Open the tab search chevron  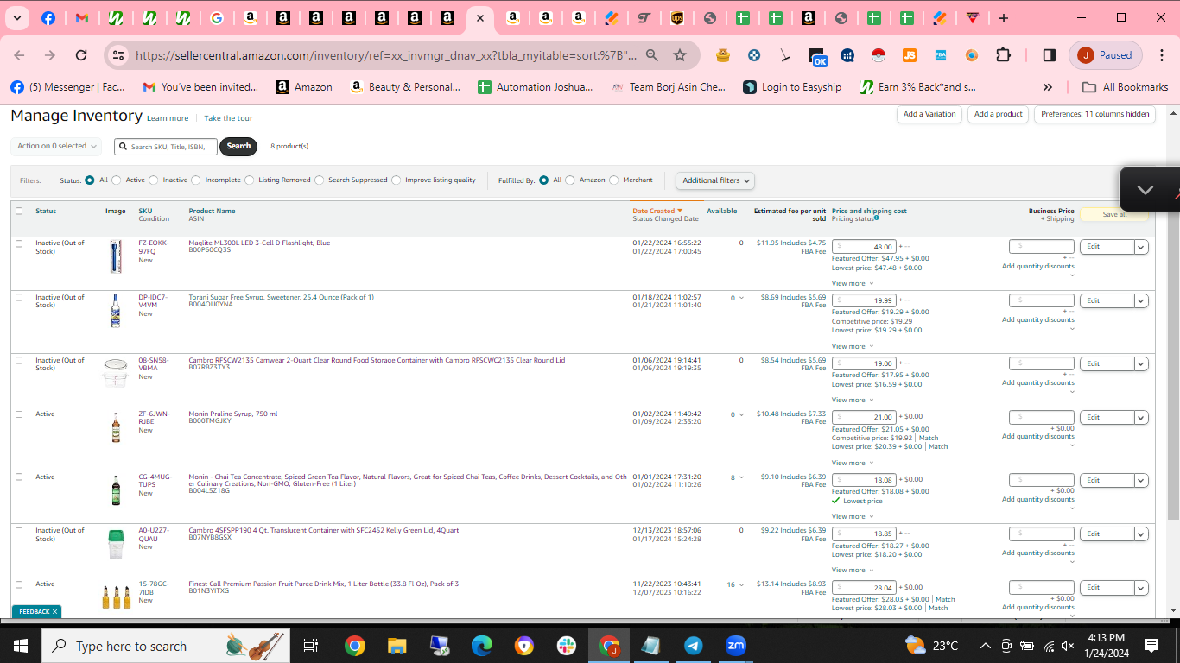pos(17,18)
